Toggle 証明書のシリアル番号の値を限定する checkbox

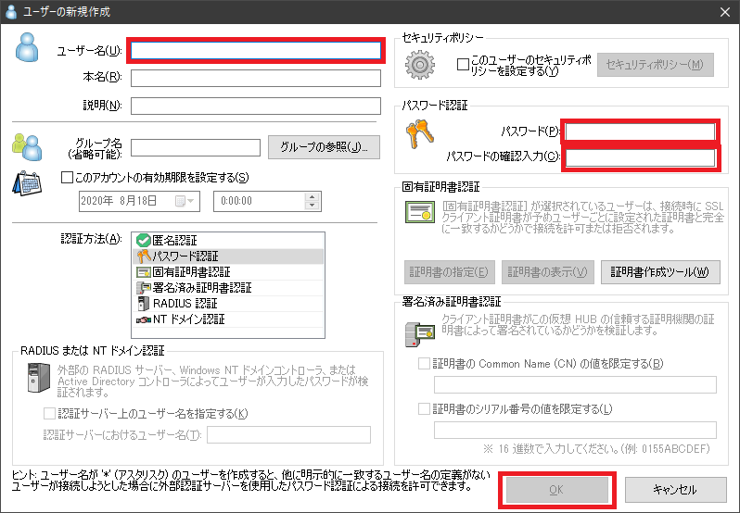pyautogui.click(x=425, y=408)
